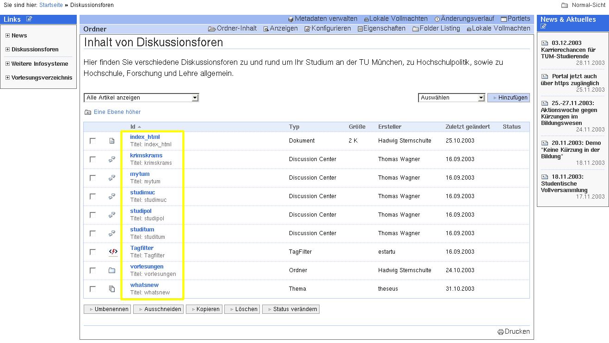Tick the checkbox next to studipol
The width and height of the screenshot is (609, 343).
(x=93, y=215)
